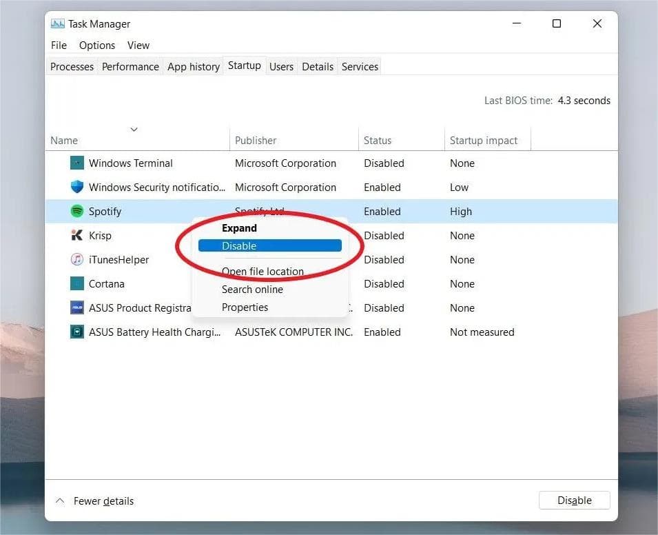The image size is (658, 535).
Task: Click the green Spotify icon
Action: pos(76,211)
